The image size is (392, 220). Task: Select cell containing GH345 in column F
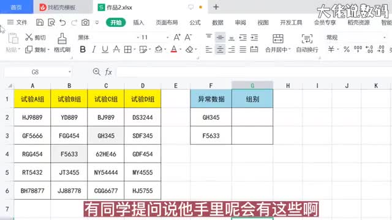click(x=211, y=117)
